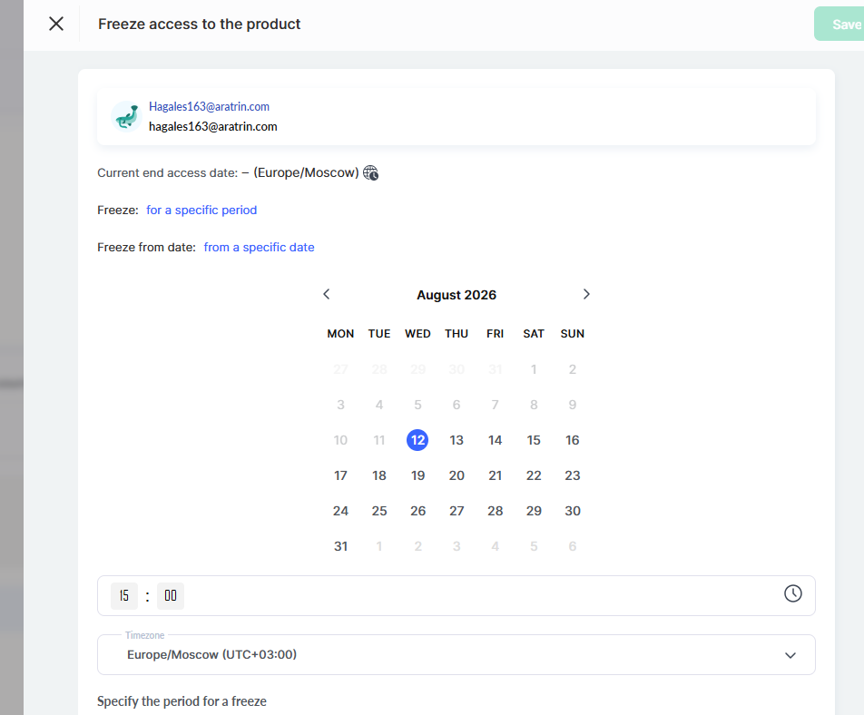Change freeze type 'for a specific period'
Viewport: 864px width, 715px height.
(x=201, y=210)
